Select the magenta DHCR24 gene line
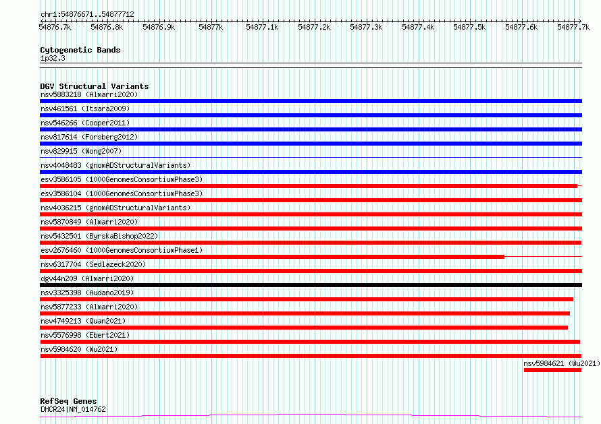Screen dimensions: 601x424 tap(311, 416)
